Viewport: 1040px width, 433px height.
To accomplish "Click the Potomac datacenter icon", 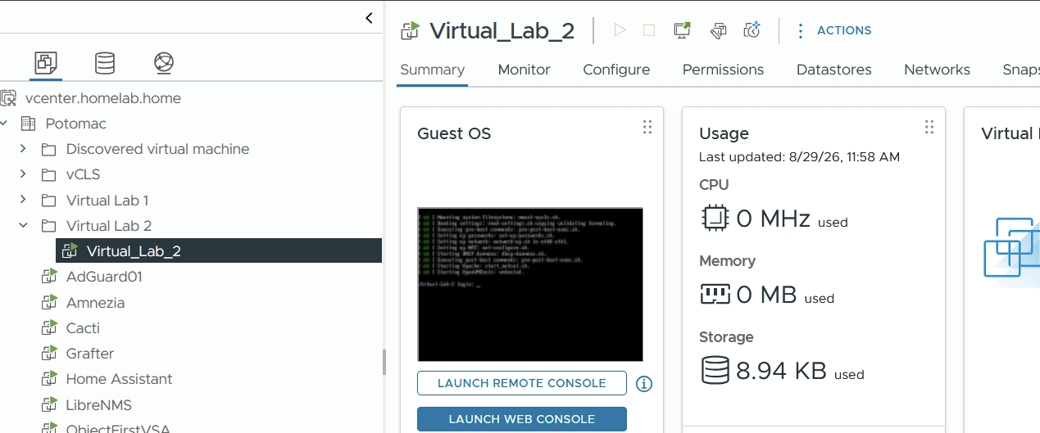I will 29,124.
